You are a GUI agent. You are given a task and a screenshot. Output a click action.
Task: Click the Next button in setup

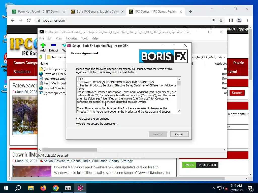tap(158, 134)
